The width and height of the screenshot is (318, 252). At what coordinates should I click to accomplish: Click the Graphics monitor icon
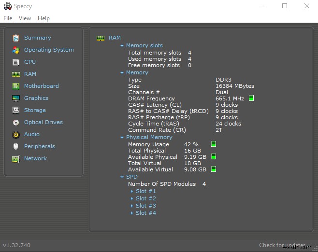[16, 98]
